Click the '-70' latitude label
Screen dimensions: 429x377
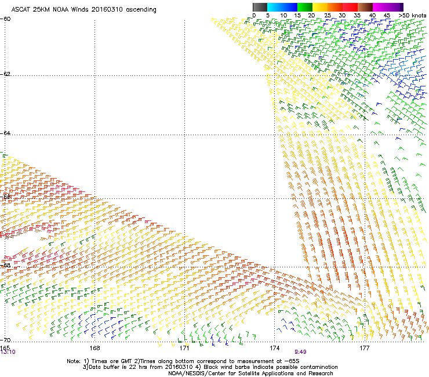[x=5, y=340]
